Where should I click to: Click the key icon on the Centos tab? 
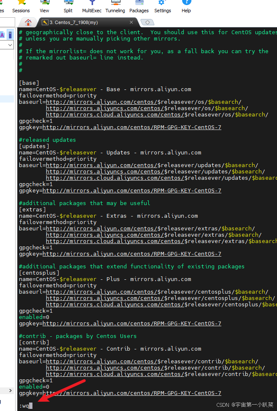(x=45, y=22)
